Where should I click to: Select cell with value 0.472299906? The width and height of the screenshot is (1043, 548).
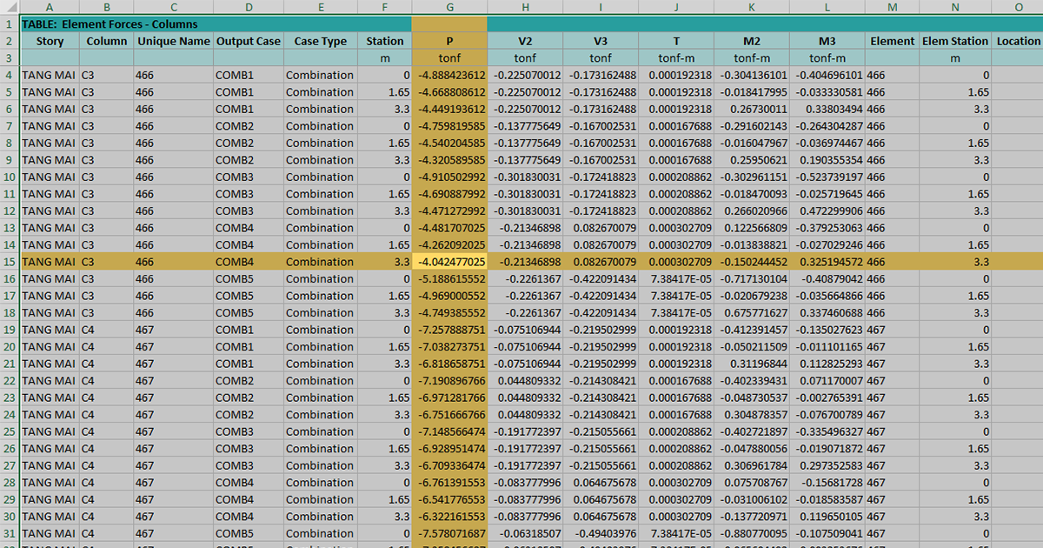point(827,211)
